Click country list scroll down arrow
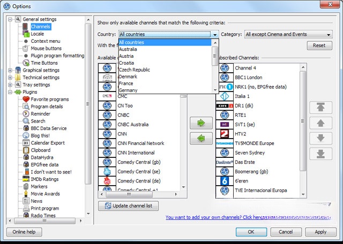The width and height of the screenshot is (343, 244). point(215,90)
